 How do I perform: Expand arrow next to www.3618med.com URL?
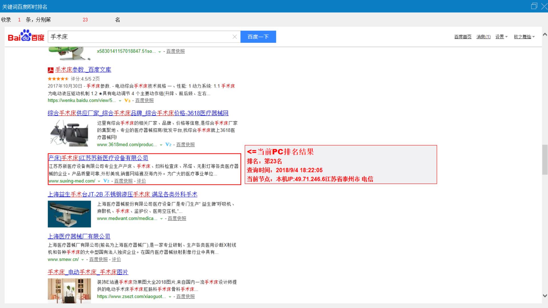click(x=161, y=145)
